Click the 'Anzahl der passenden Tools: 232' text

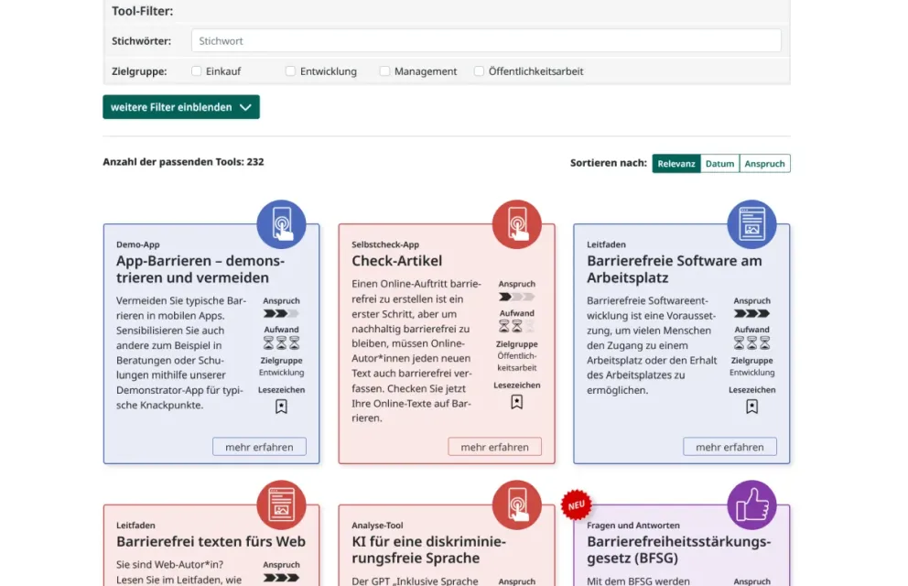pyautogui.click(x=183, y=161)
